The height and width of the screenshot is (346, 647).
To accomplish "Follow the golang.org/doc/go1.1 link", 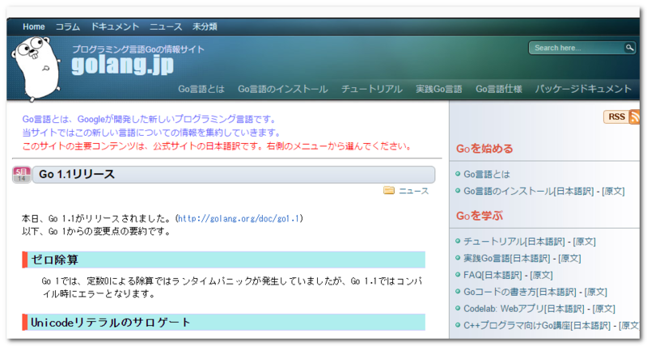I will click(239, 218).
